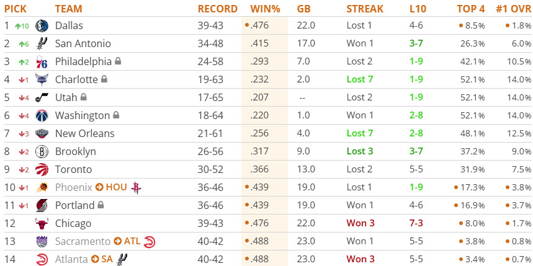Click the Atlanta Hawks logo beside ATL

(149, 241)
